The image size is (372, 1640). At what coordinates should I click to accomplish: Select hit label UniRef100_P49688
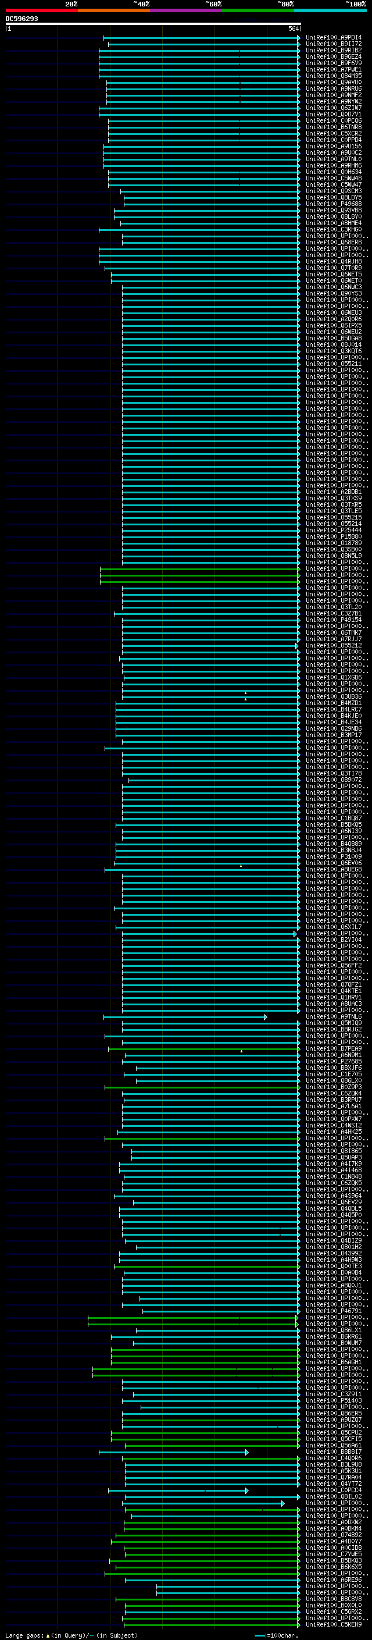pyautogui.click(x=333, y=204)
